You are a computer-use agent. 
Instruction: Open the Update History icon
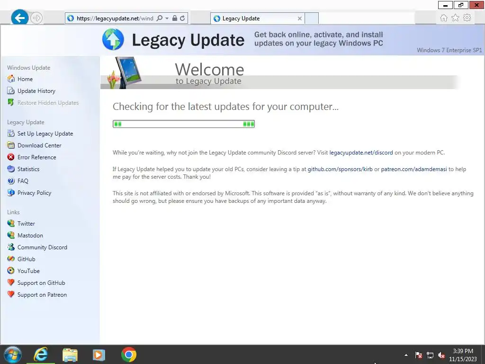tap(11, 91)
